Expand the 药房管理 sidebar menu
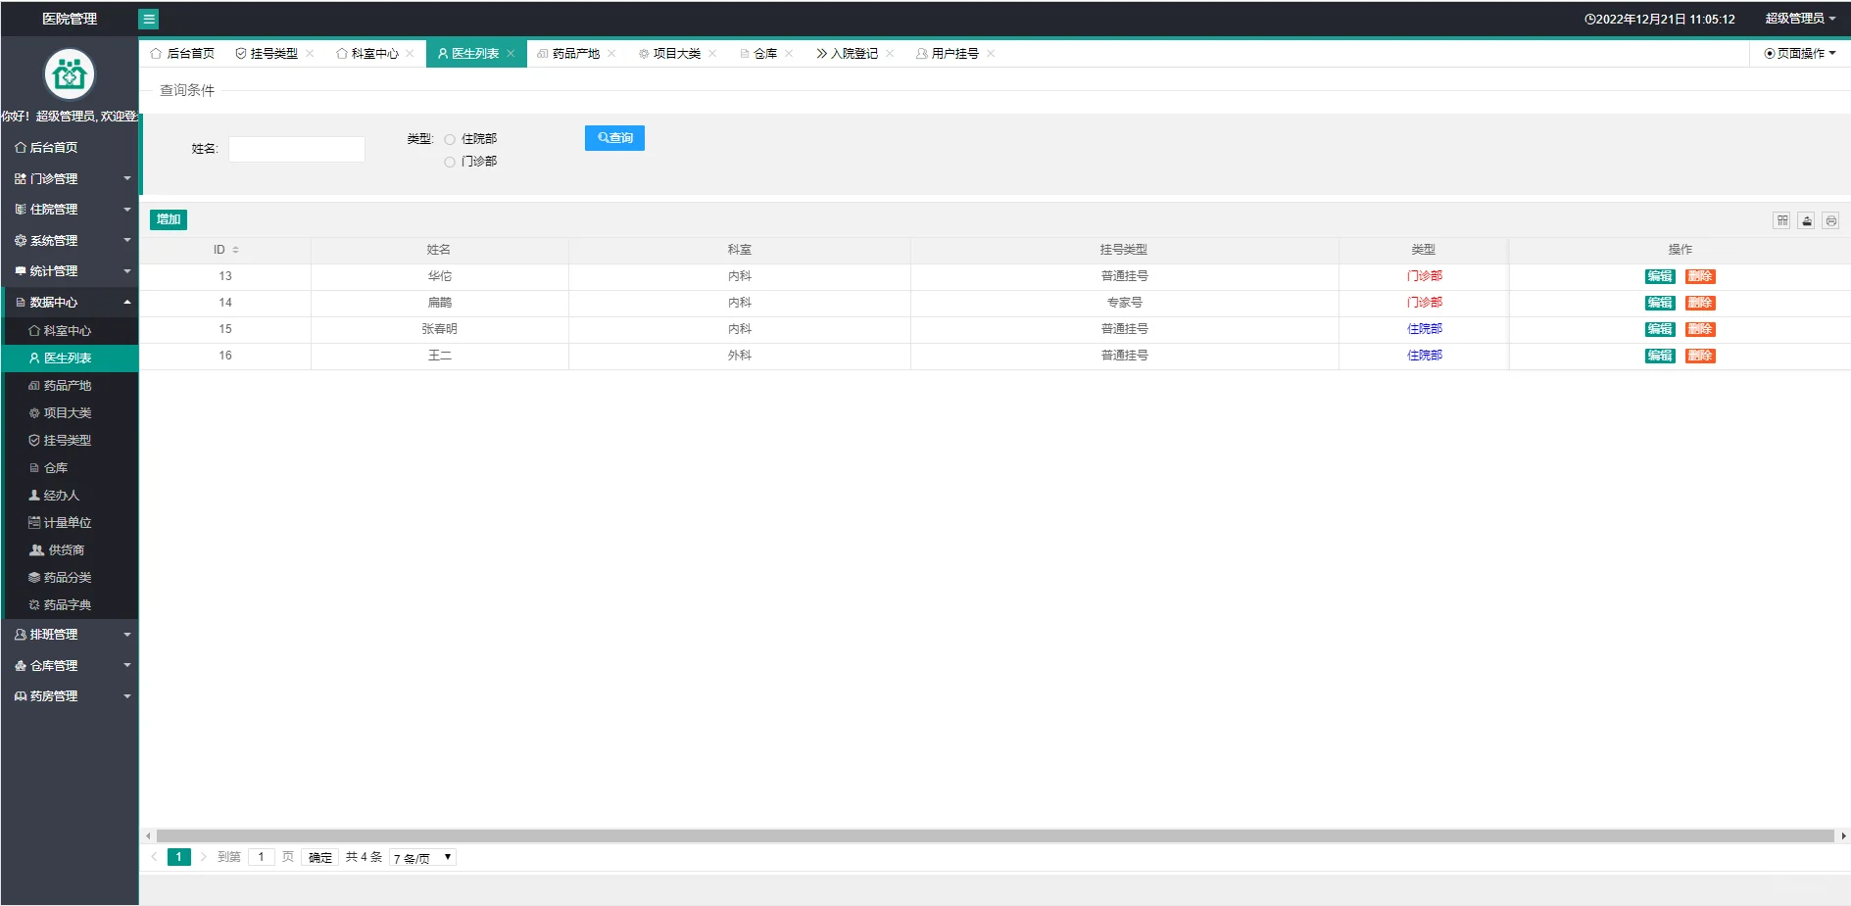This screenshot has width=1851, height=906. 70,696
